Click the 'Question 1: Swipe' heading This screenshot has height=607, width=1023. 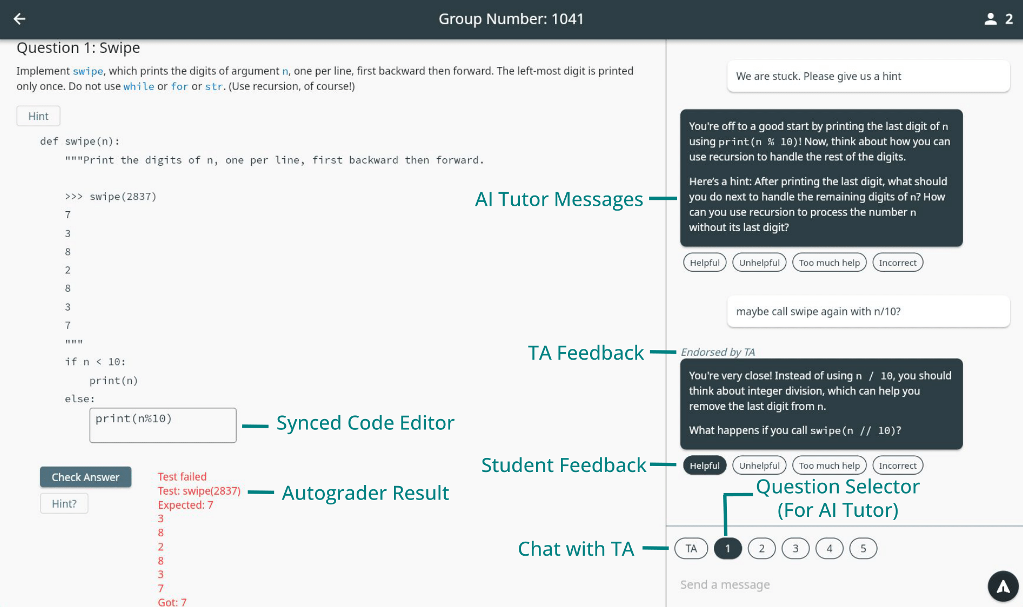click(x=78, y=48)
